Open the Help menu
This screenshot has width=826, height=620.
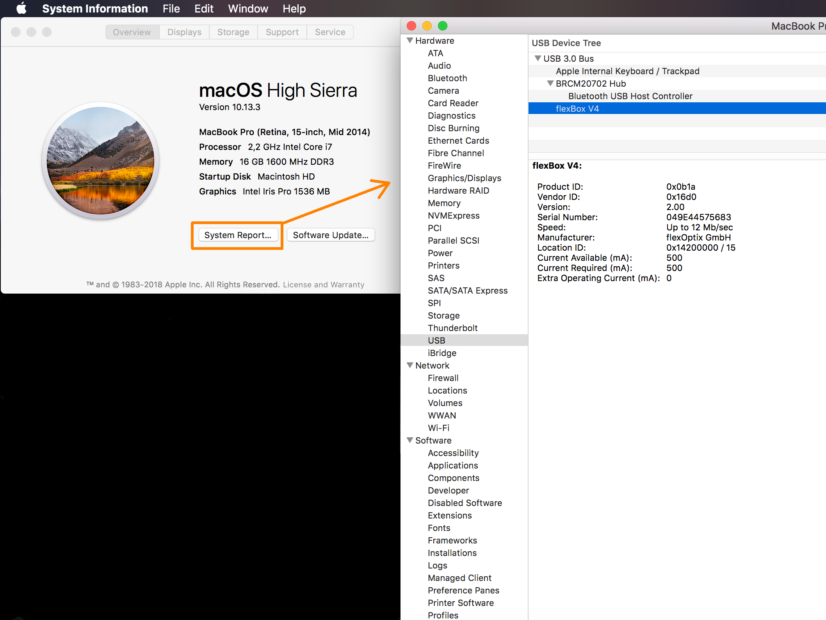pos(294,9)
